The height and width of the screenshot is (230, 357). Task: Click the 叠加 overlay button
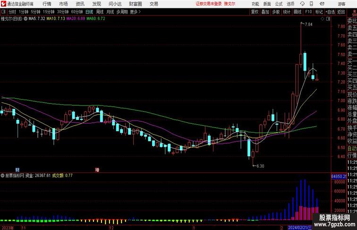point(265,12)
